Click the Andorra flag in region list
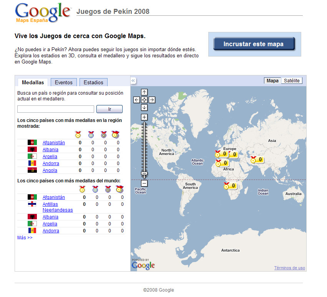 [32, 163]
